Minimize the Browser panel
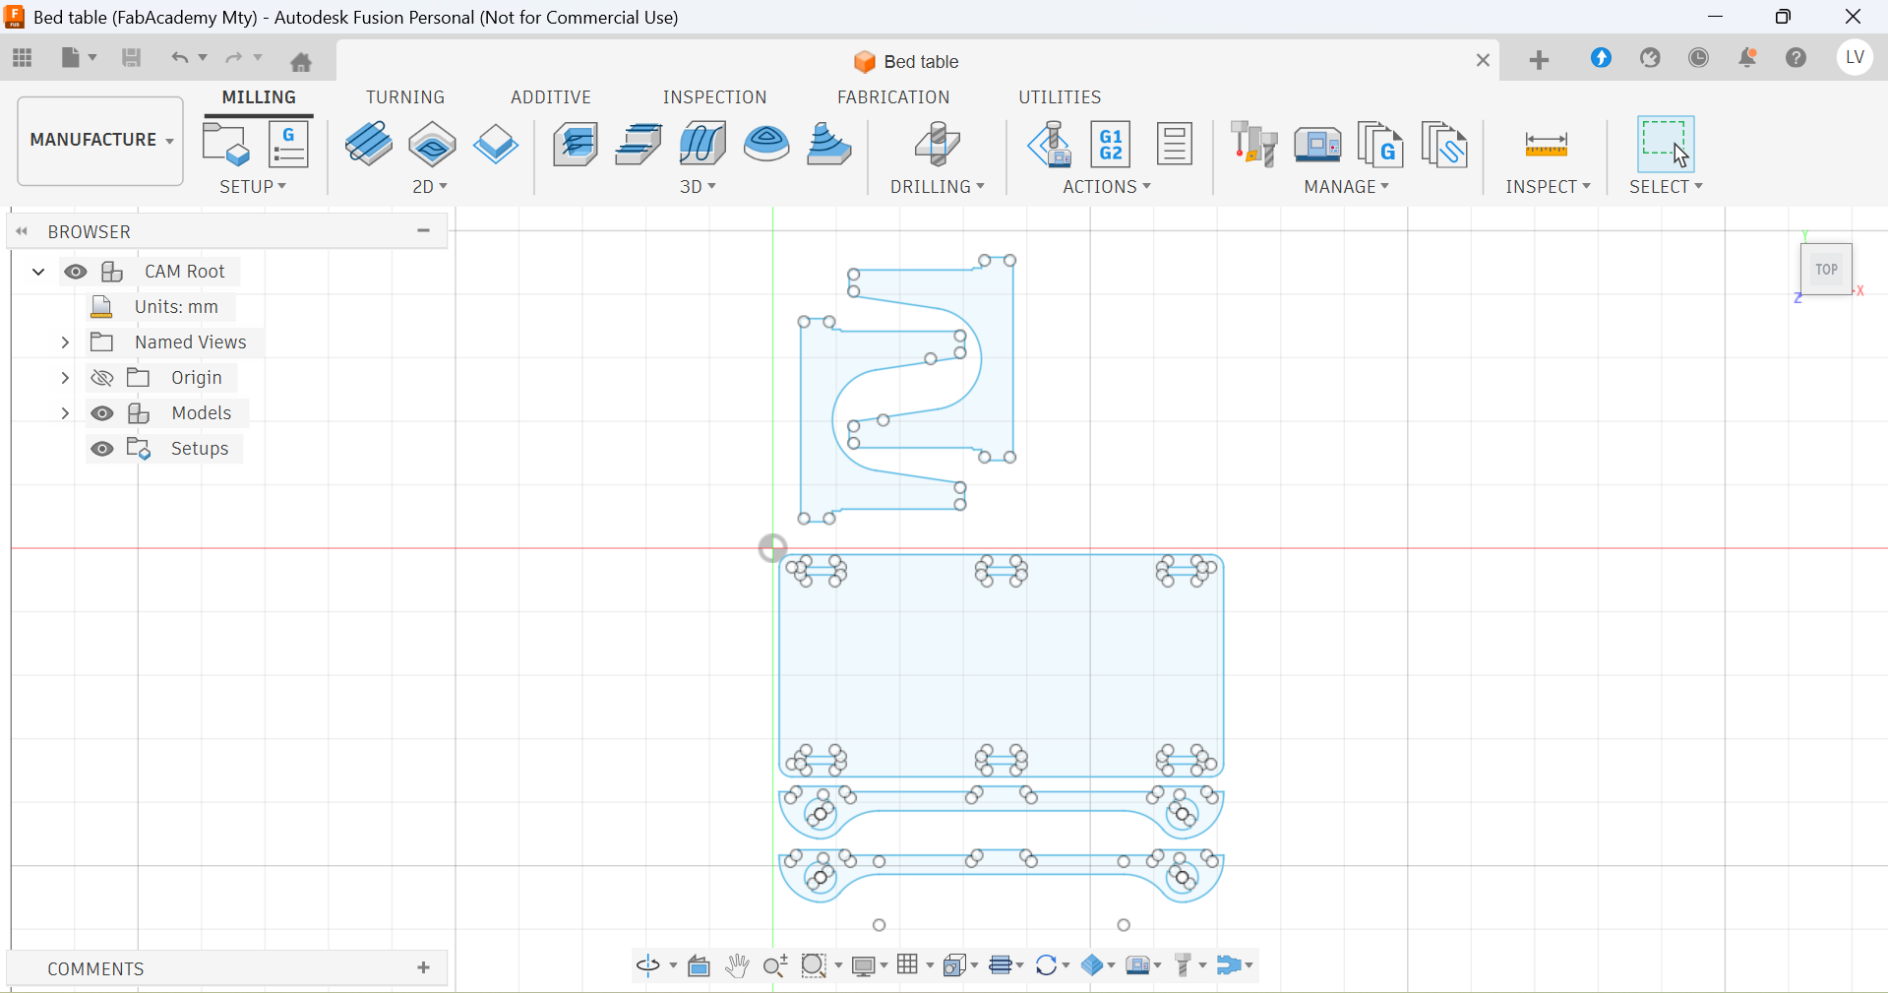 [x=424, y=231]
